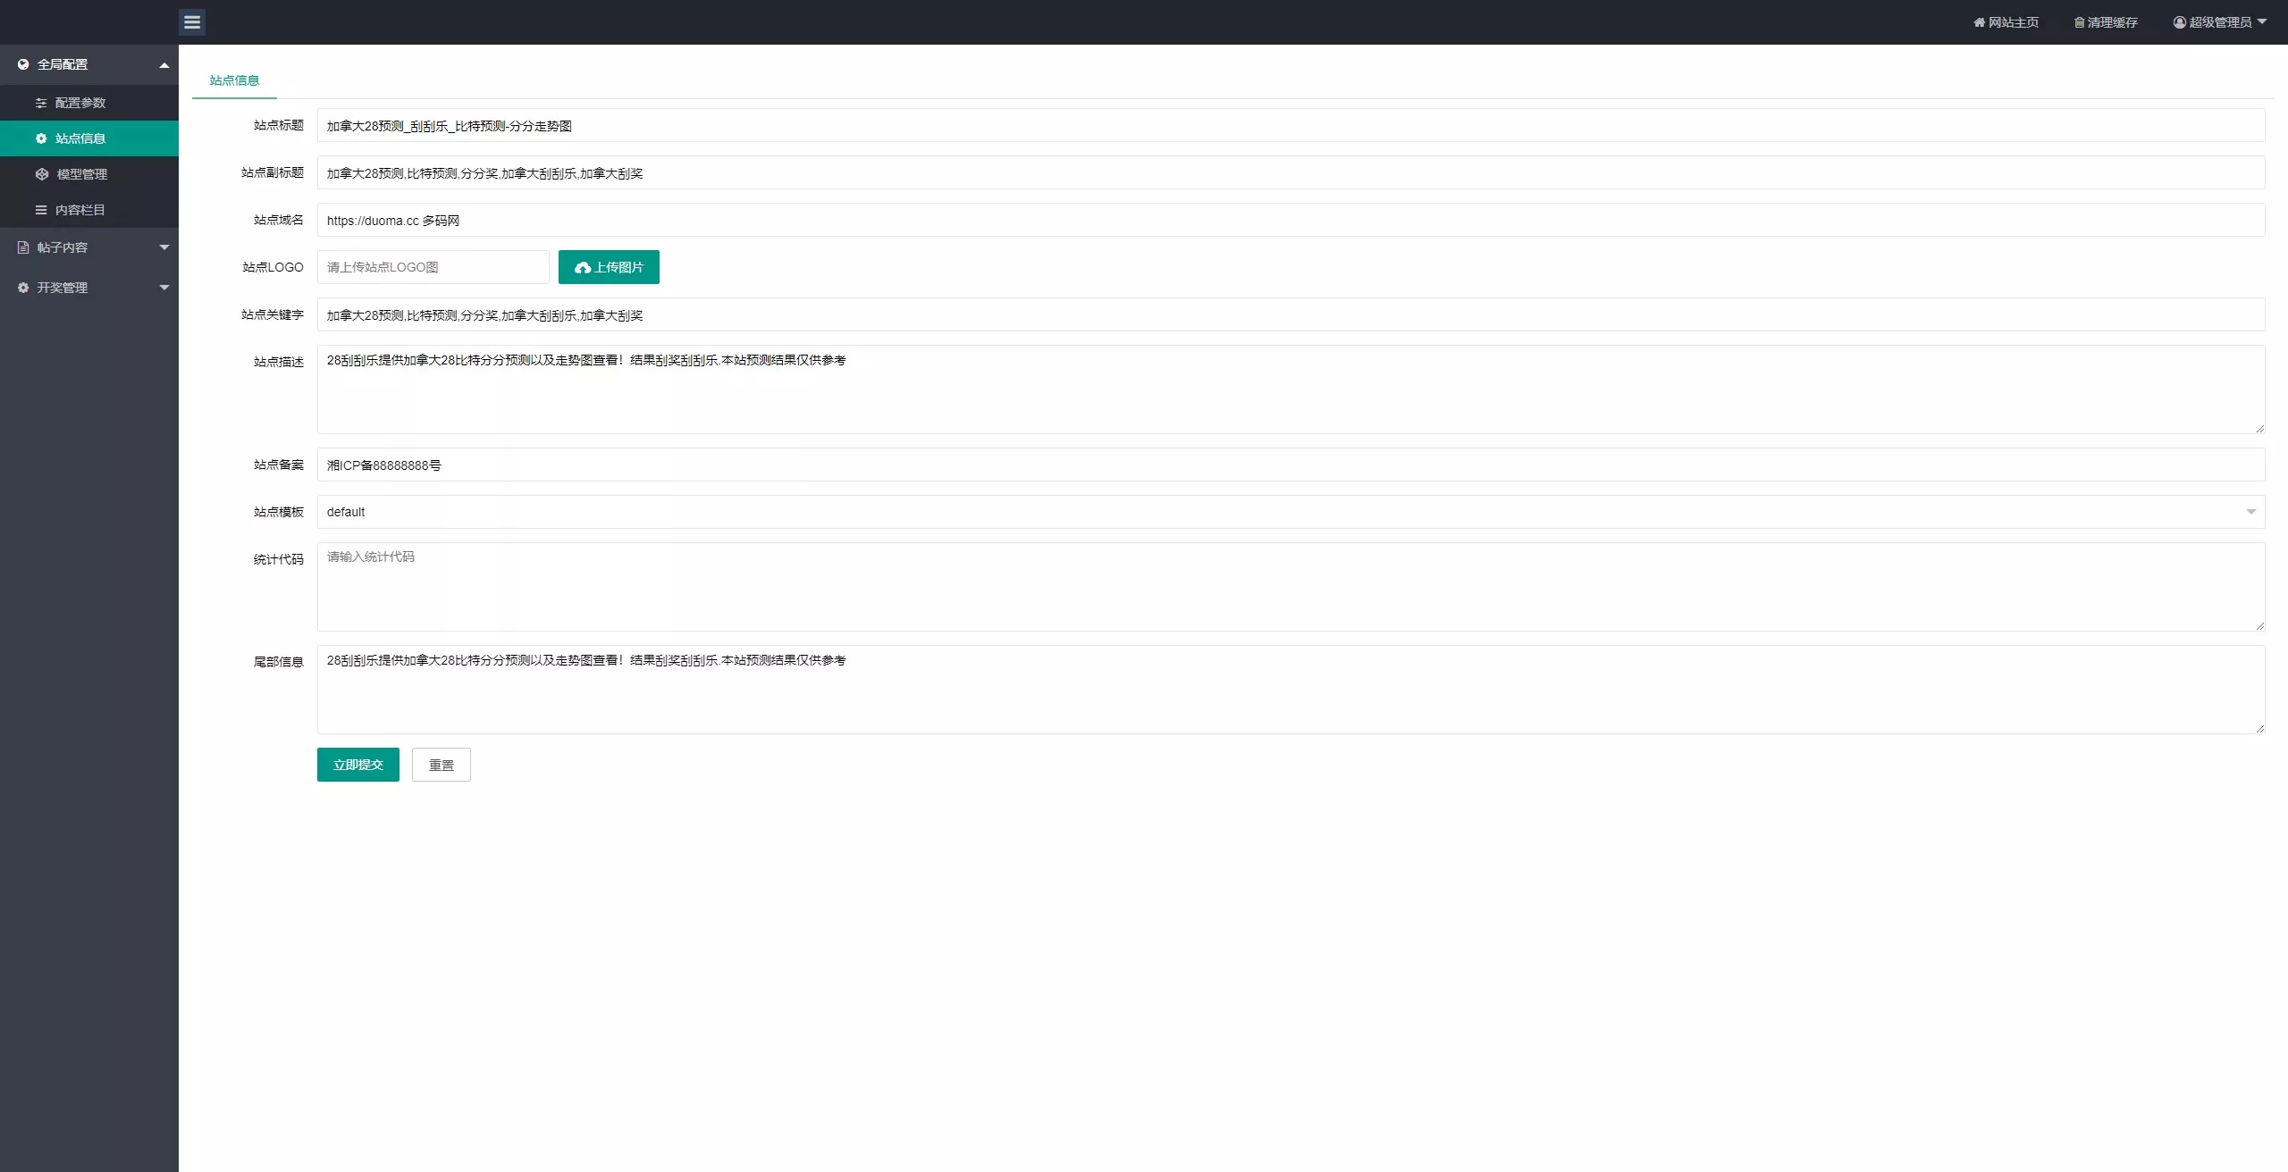The width and height of the screenshot is (2288, 1172).
Task: Click the 超级管理员 user avatar icon
Action: tap(2179, 22)
